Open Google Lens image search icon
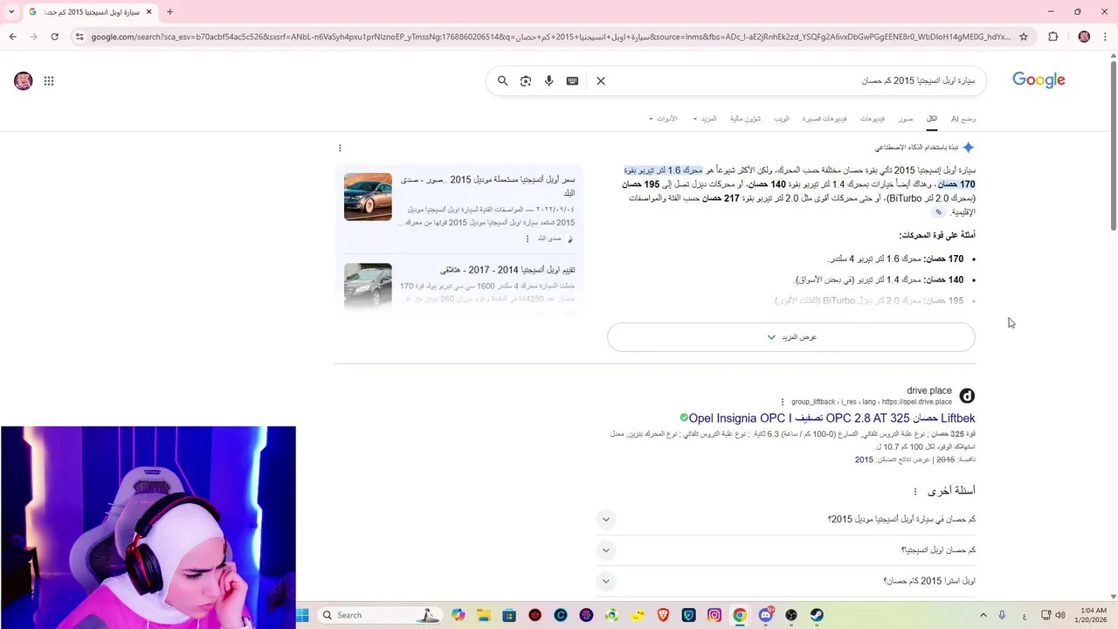The image size is (1118, 629). pos(526,80)
